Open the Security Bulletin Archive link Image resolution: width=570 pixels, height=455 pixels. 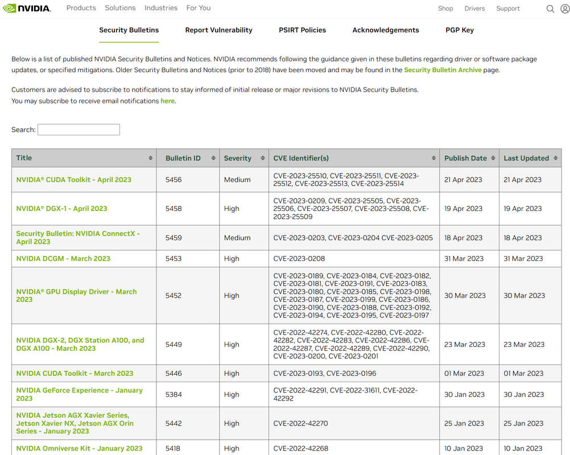pyautogui.click(x=443, y=70)
